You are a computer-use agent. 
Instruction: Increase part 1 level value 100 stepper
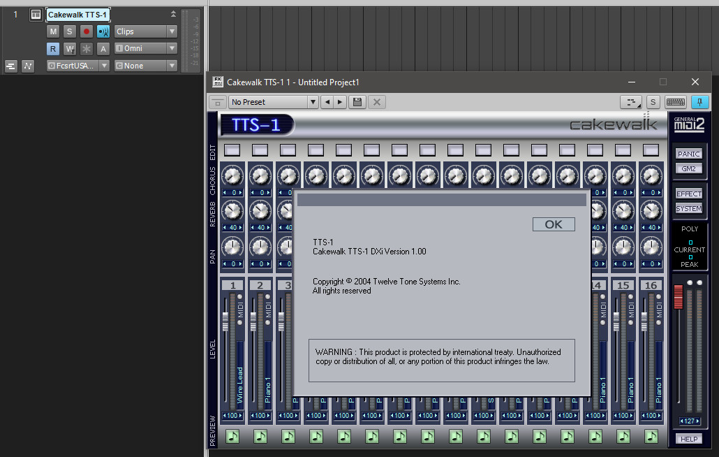coord(240,416)
